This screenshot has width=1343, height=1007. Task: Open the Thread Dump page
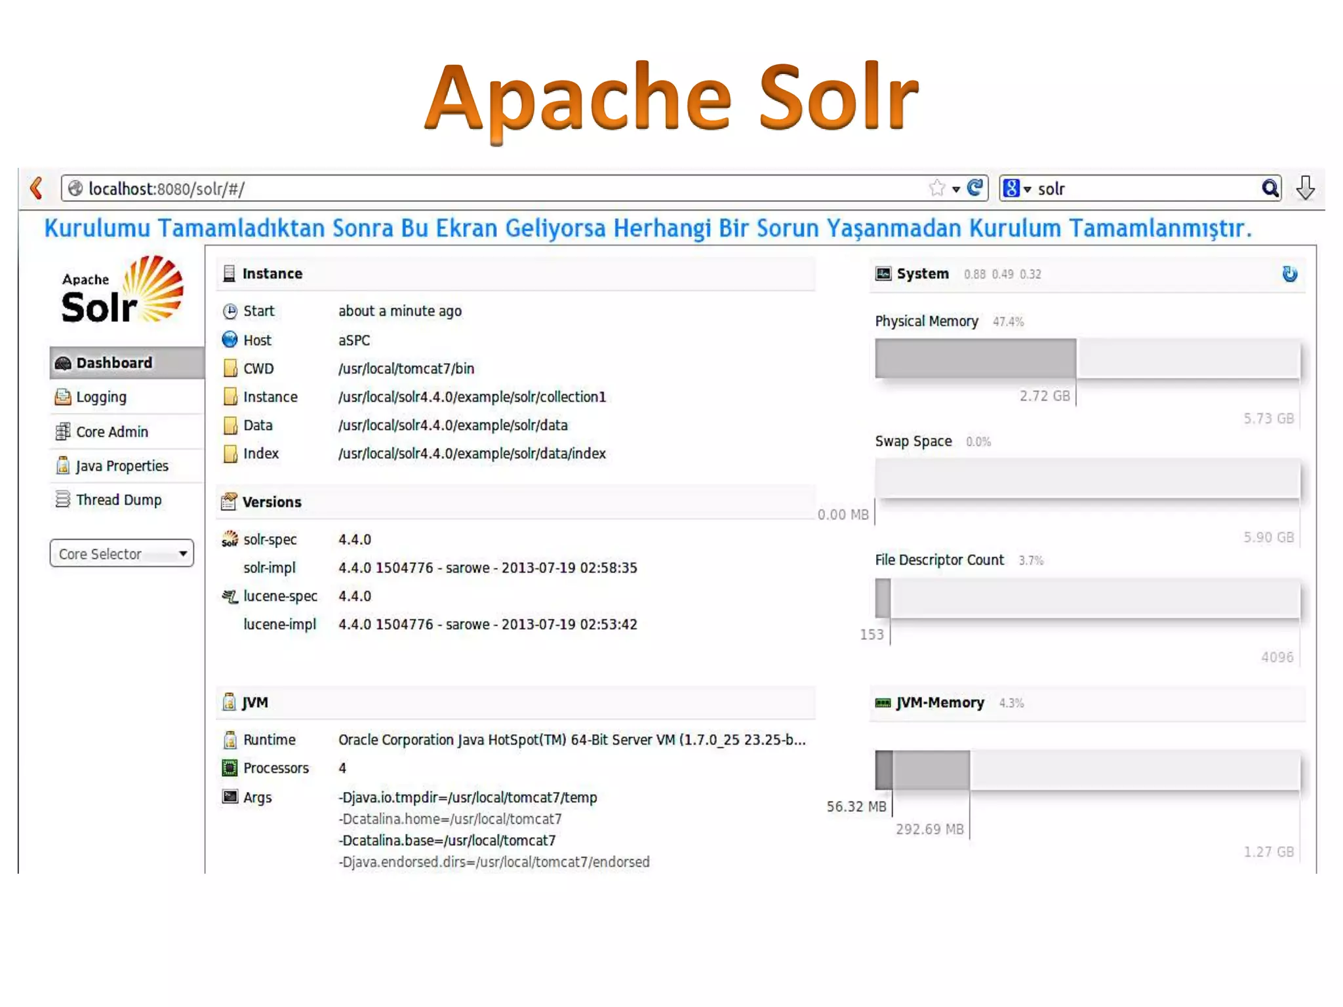[118, 500]
